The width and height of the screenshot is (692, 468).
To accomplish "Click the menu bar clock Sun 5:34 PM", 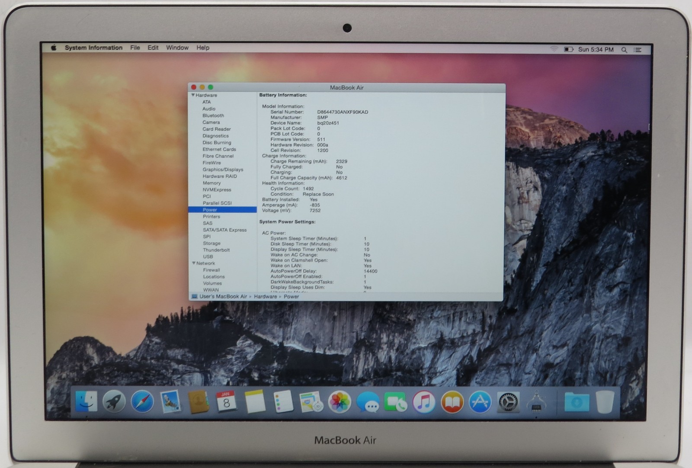I will tap(596, 49).
